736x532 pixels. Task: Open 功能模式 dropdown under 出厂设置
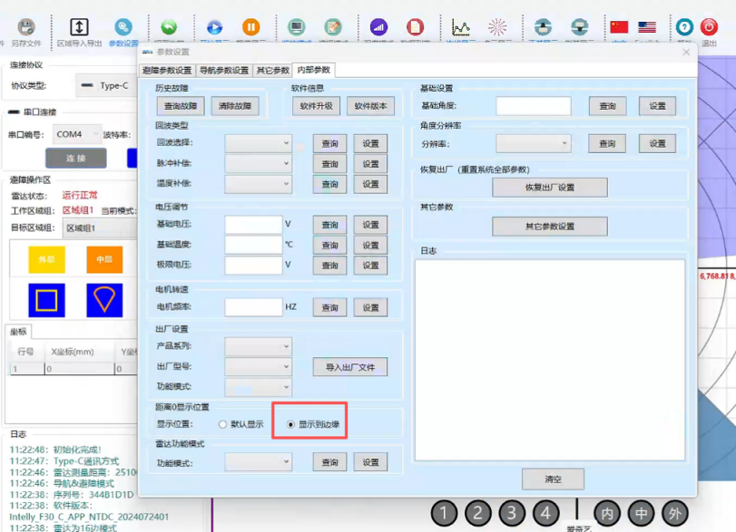tap(258, 387)
